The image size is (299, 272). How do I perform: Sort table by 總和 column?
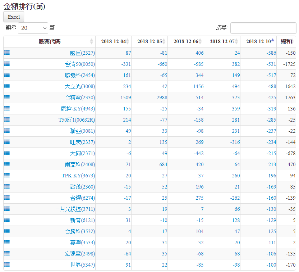click(286, 41)
